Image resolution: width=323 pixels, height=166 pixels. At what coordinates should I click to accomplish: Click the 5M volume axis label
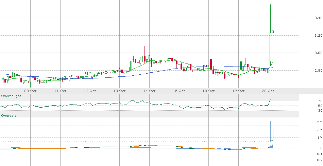point(320,123)
